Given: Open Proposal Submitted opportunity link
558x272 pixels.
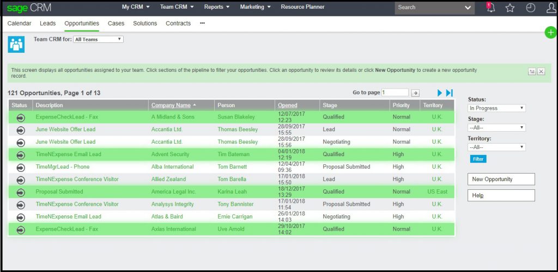Looking at the screenshot, I should pyautogui.click(x=59, y=191).
